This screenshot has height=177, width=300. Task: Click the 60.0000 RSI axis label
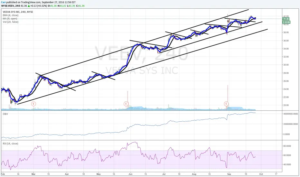click(x=287, y=155)
